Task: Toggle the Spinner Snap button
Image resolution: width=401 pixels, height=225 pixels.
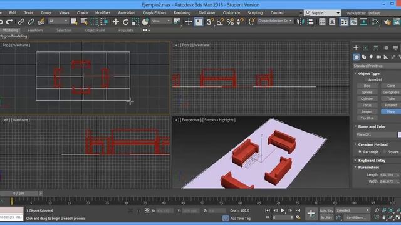Action: (240, 22)
